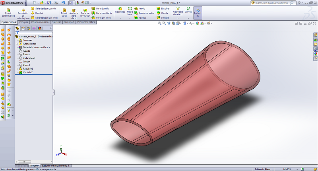The height and width of the screenshot is (171, 318).
Task: Click the Edit appearance color ball icon
Action: point(198,23)
